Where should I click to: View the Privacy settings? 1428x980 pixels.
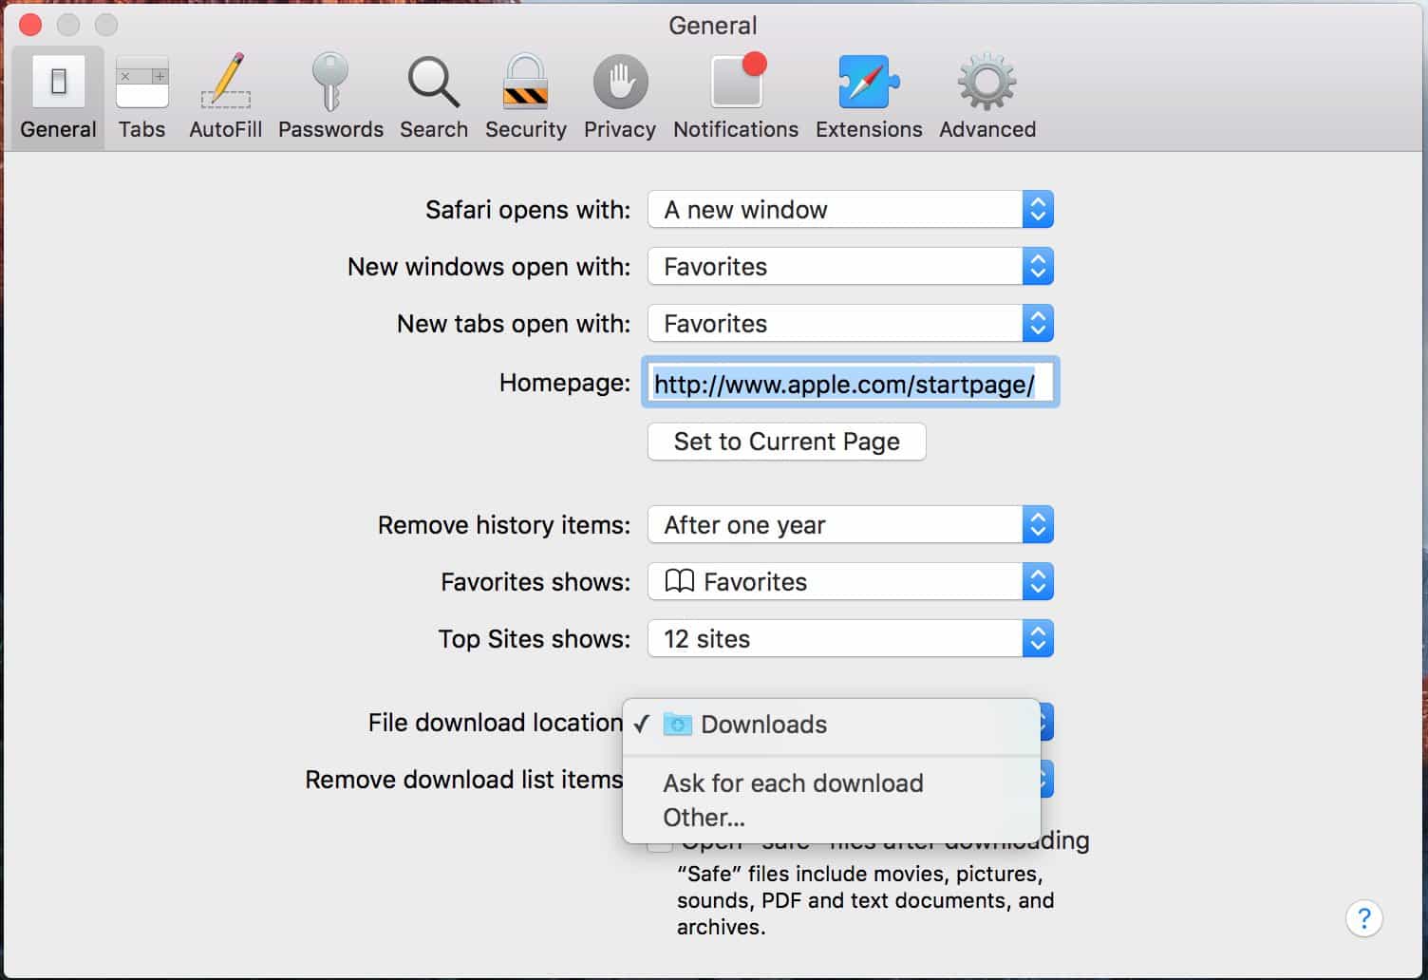(619, 95)
